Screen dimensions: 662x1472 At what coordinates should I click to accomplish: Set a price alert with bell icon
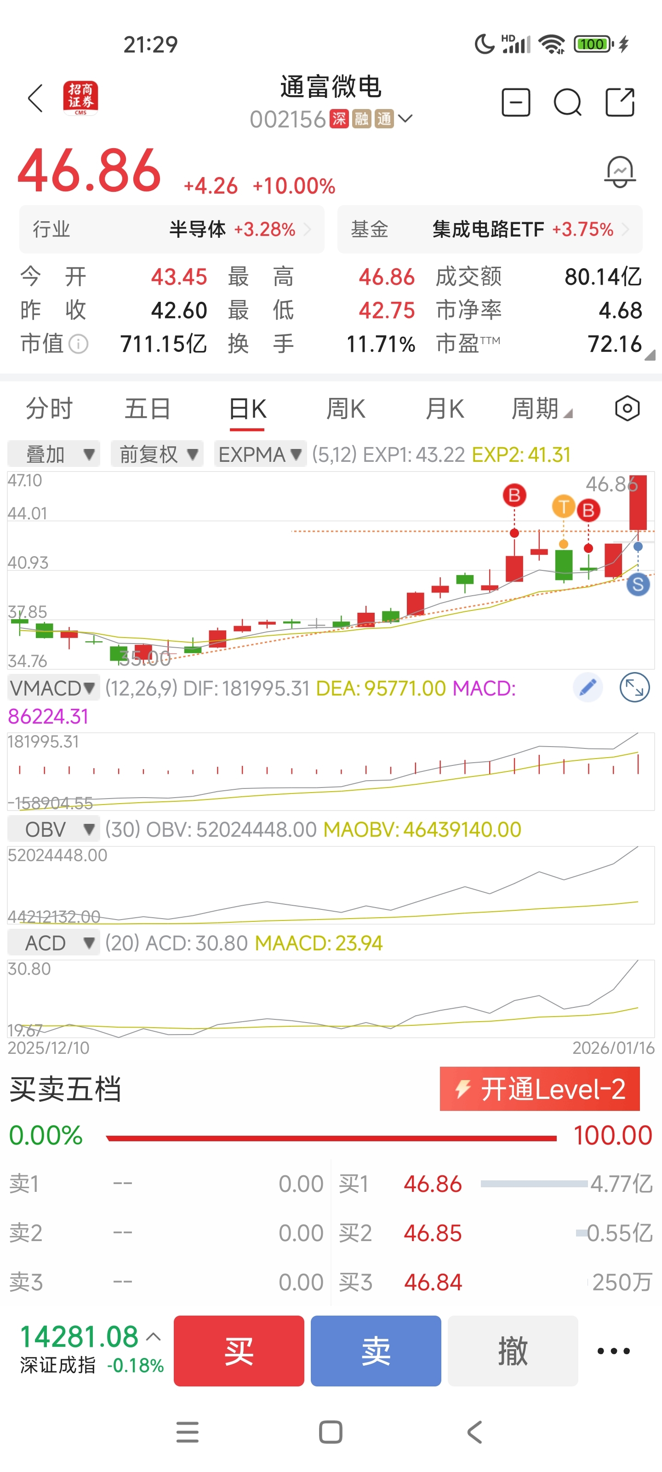[x=620, y=172]
